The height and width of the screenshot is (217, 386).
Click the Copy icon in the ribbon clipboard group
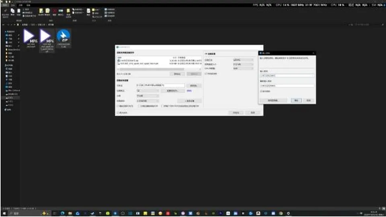pos(12,11)
